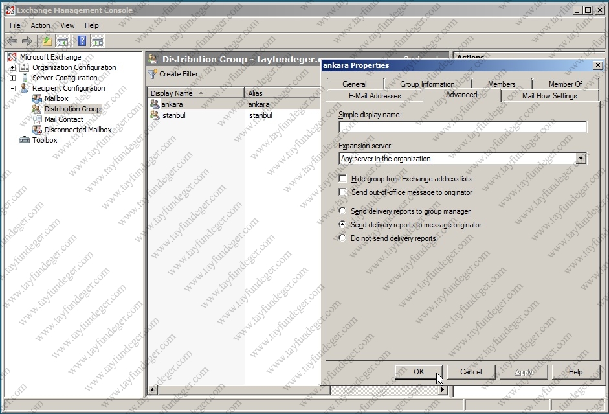The image size is (609, 414).
Task: Click the Toolbox node icon
Action: tap(25, 140)
